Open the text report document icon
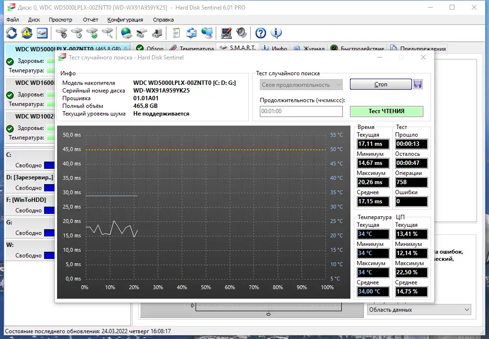The image size is (489, 339). (x=176, y=33)
